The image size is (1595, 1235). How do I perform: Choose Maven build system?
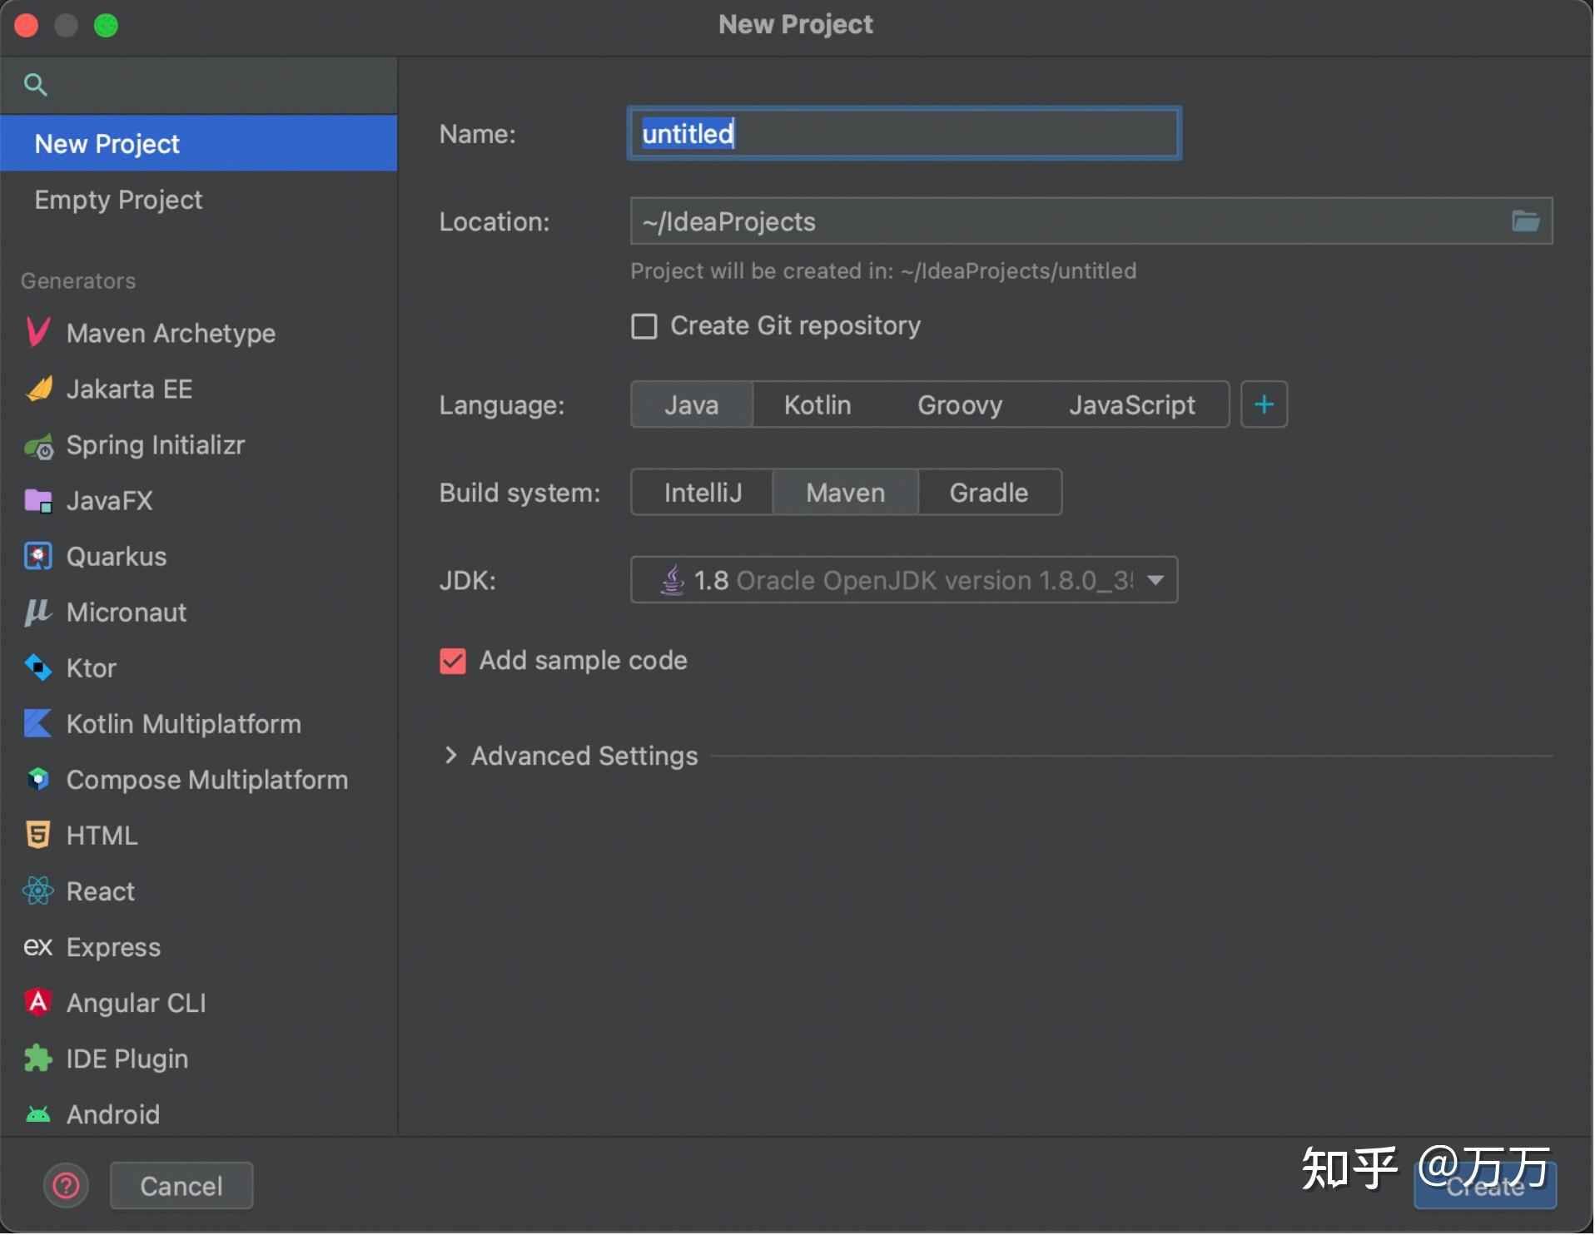[x=847, y=494]
